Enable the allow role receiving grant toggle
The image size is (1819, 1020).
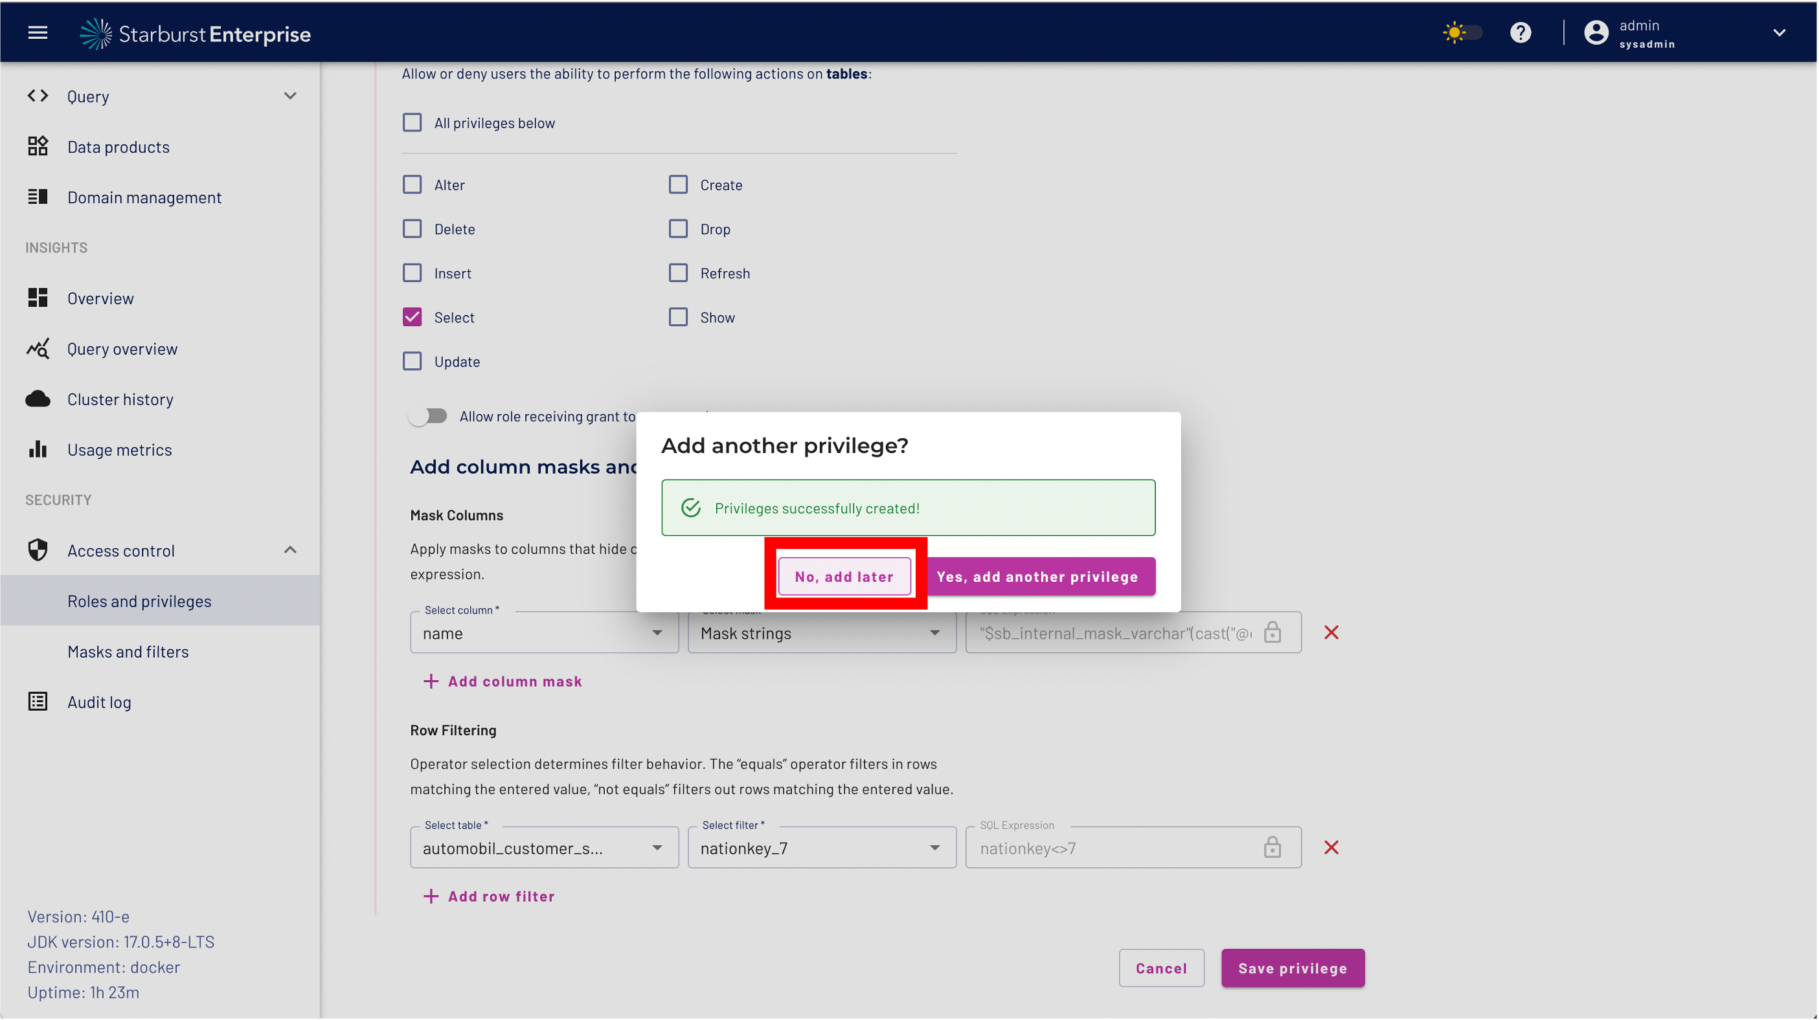pos(429,416)
